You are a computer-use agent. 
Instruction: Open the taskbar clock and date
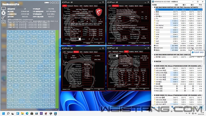tap(201, 113)
